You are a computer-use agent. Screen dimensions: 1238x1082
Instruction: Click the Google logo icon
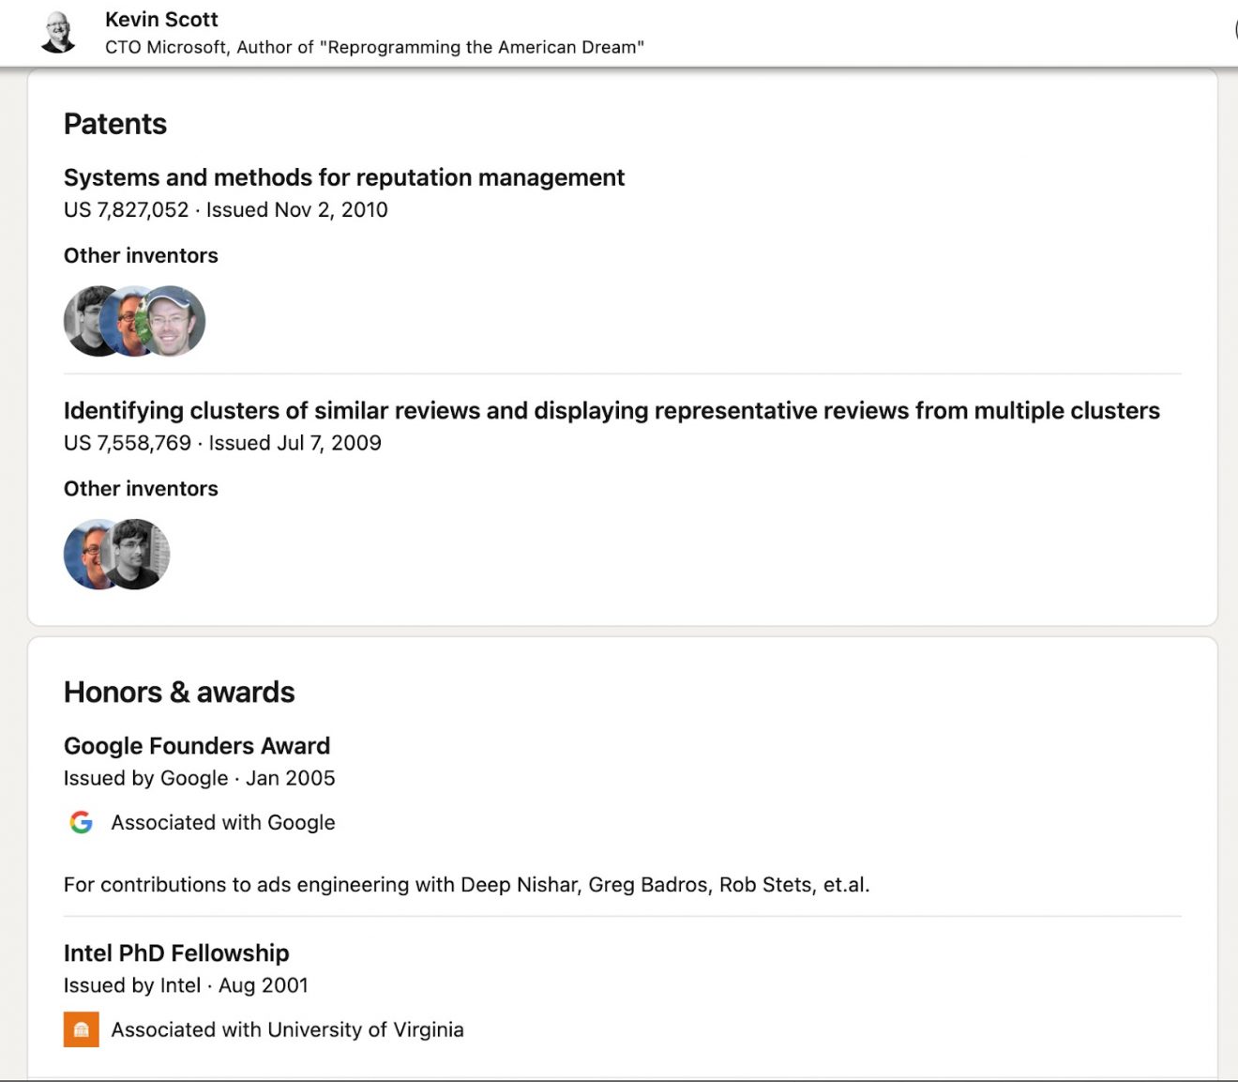pyautogui.click(x=82, y=822)
